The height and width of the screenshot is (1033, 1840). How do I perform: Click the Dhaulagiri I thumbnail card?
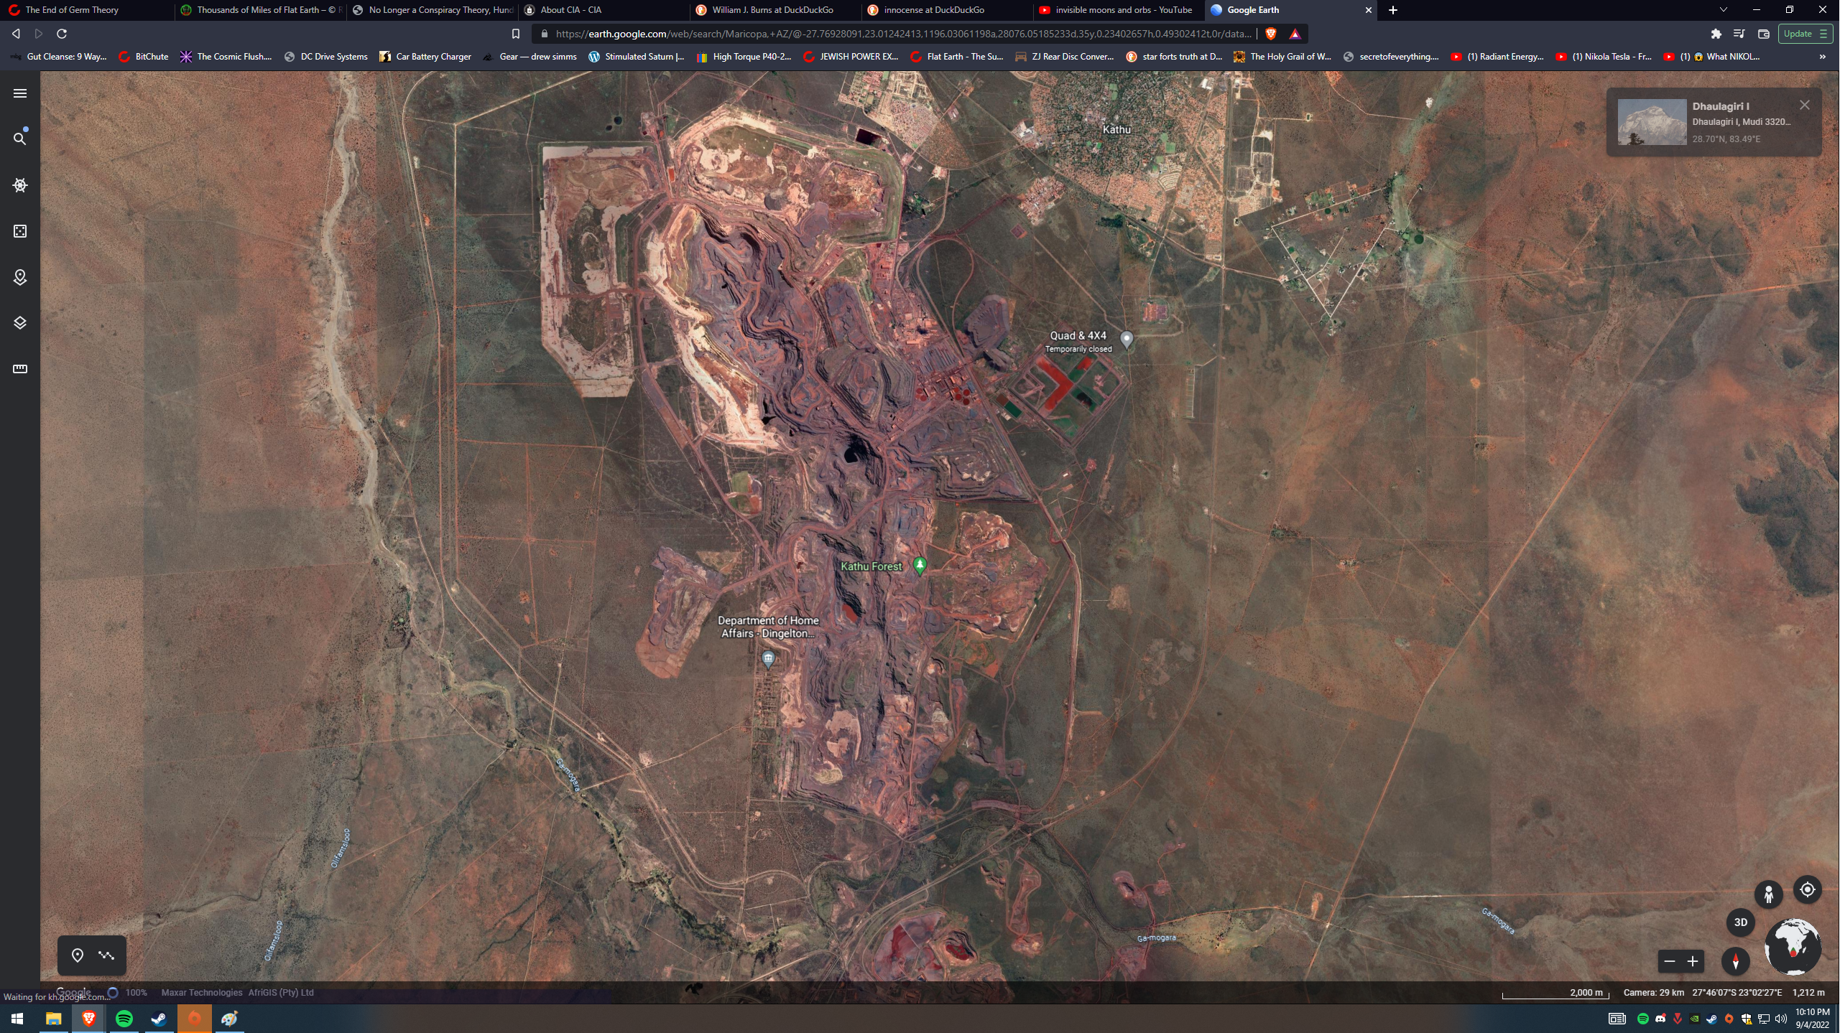(x=1652, y=122)
